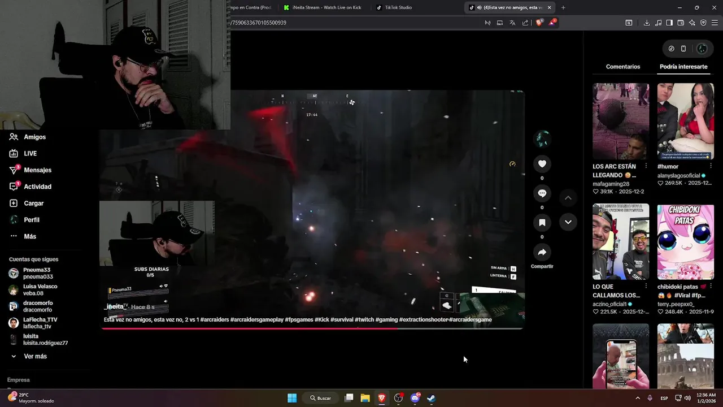Switch to the Comentarios tab
This screenshot has height=407, width=723.
[x=623, y=67]
